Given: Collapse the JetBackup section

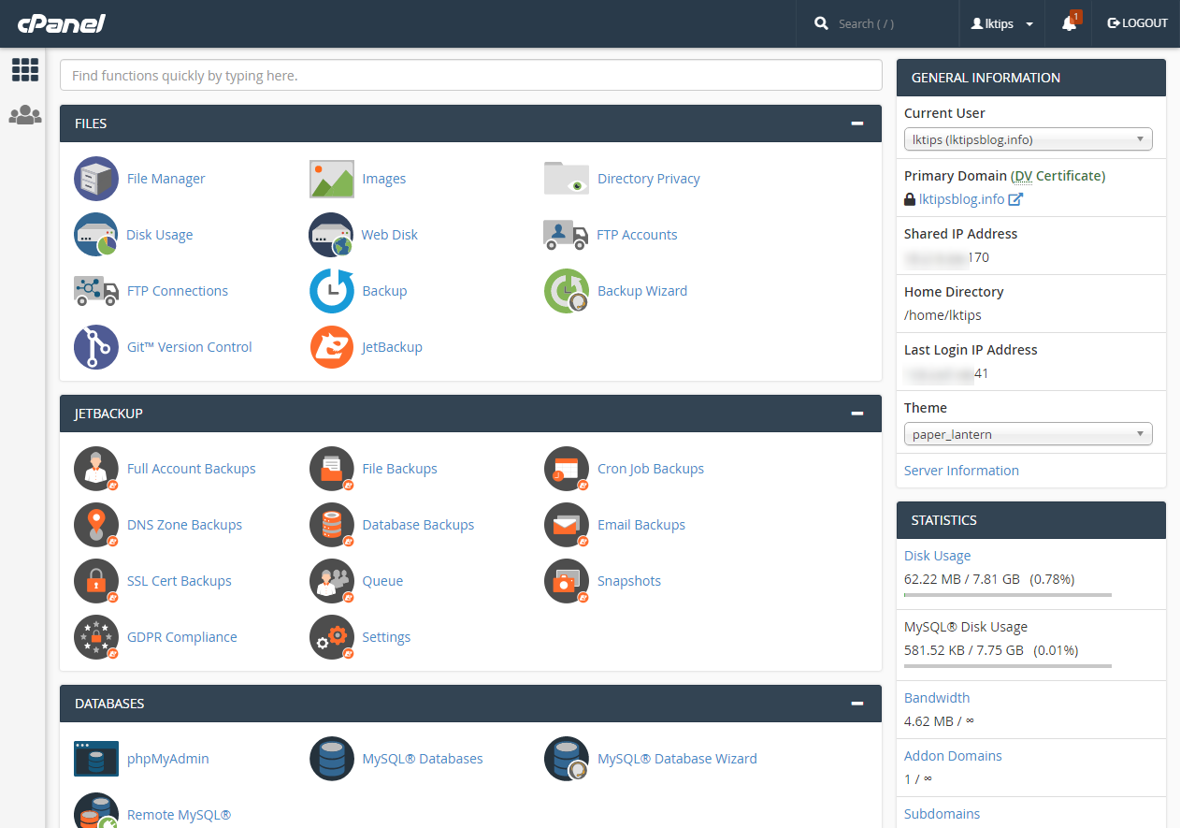Looking at the screenshot, I should [x=856, y=414].
